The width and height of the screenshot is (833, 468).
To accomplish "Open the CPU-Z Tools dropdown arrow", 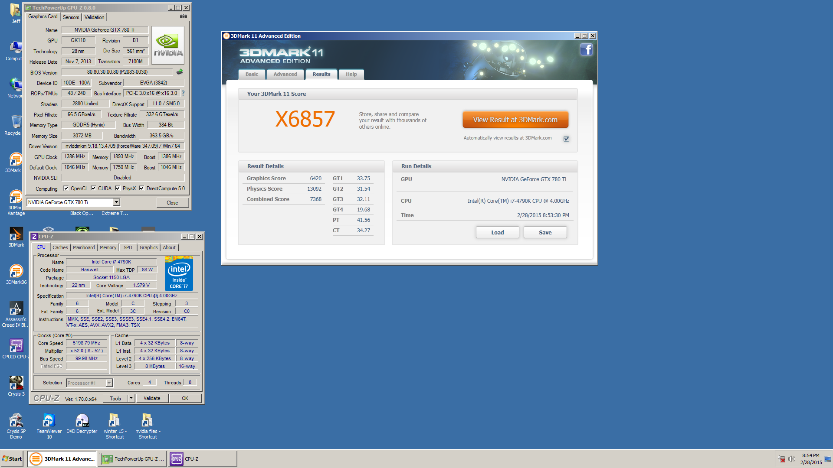I will (x=131, y=398).
